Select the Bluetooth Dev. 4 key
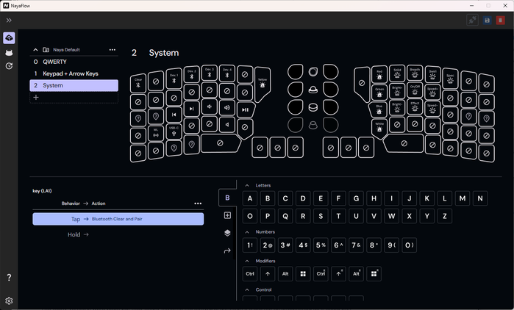The width and height of the screenshot is (514, 310). pos(226,73)
